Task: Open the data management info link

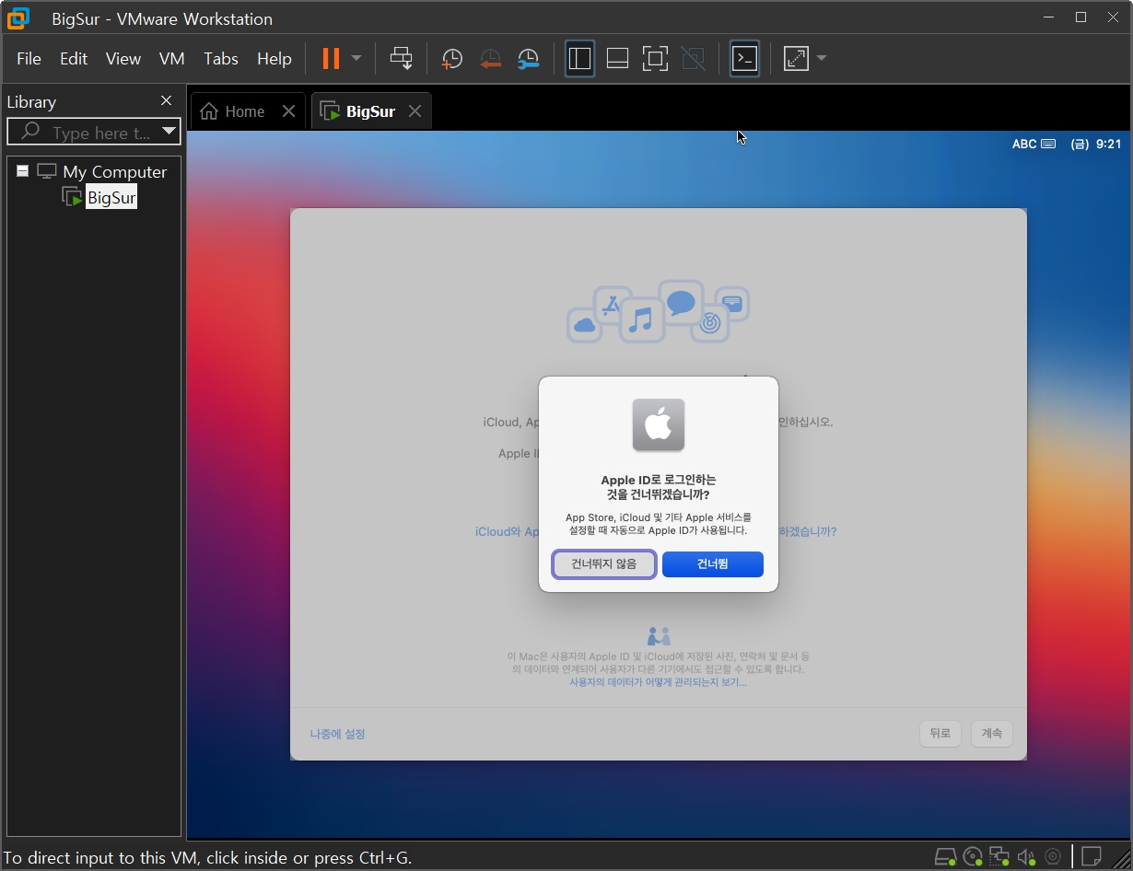Action: 658,682
